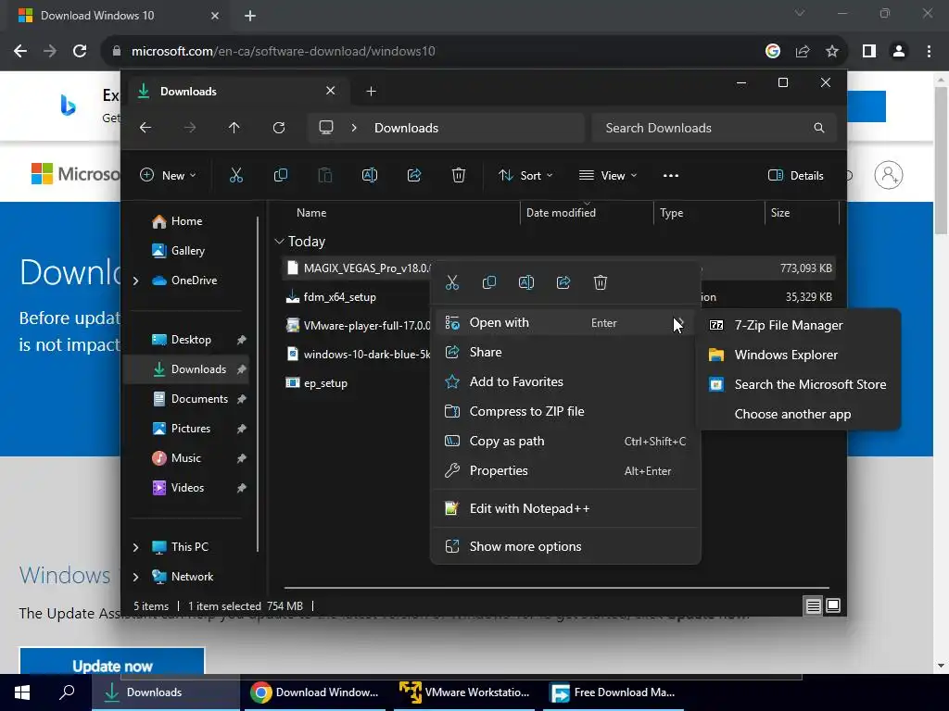Select fdm_x64_setup file
Screen dimensions: 949x711
click(339, 297)
